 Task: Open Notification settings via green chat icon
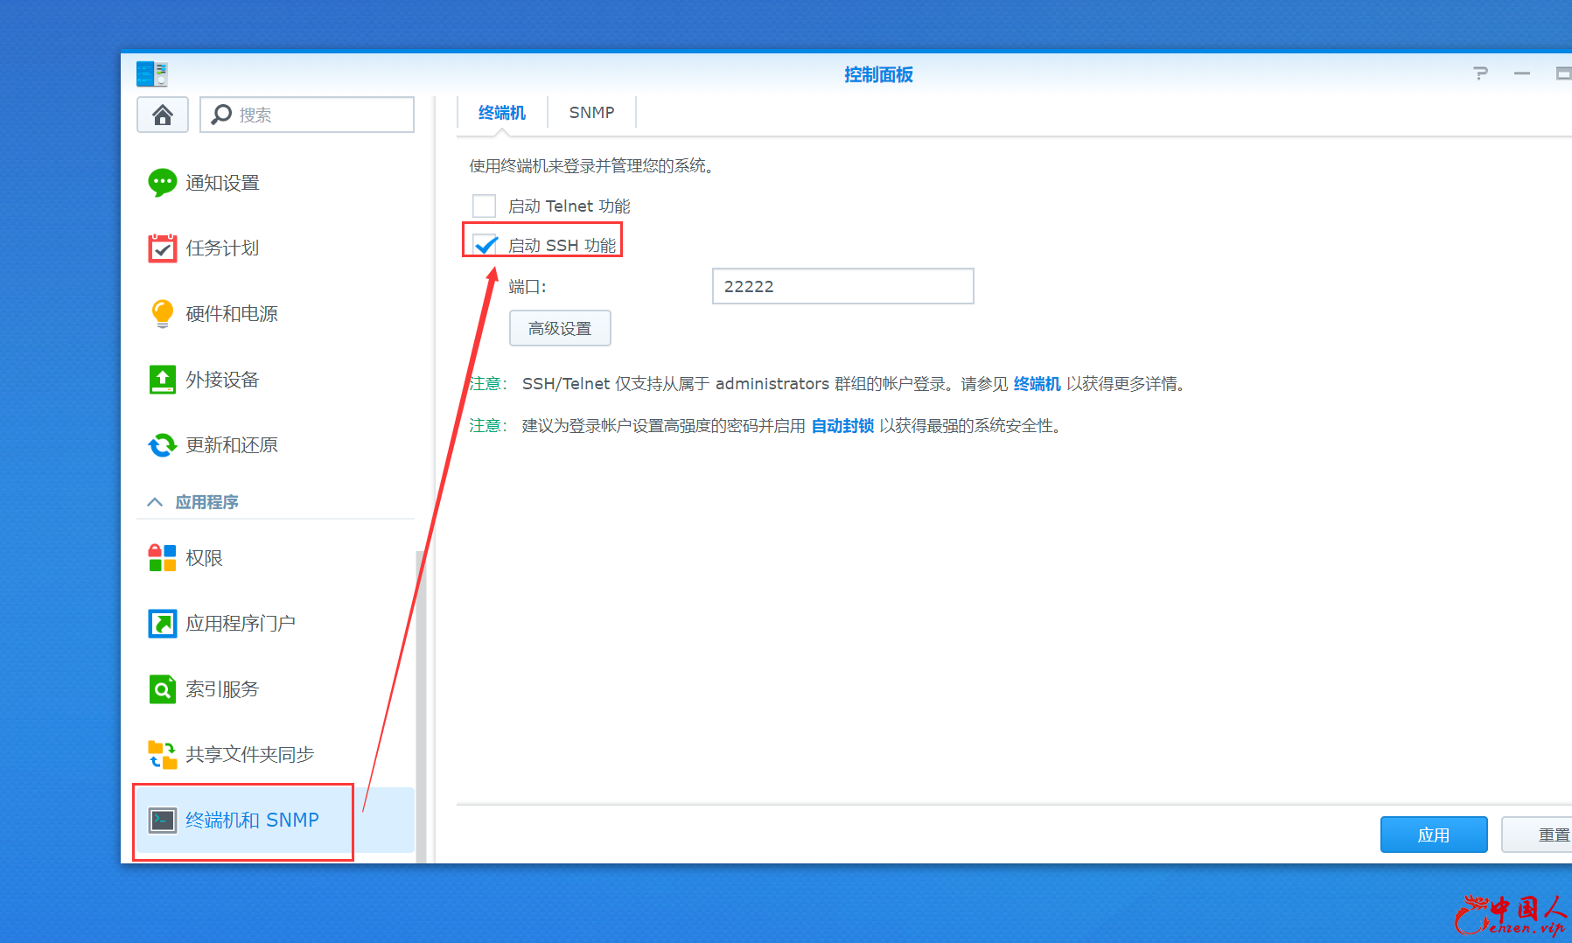coord(163,183)
